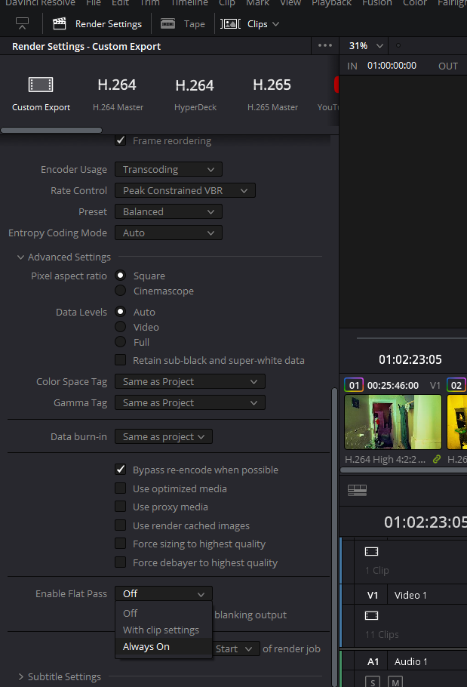Open the Rate Control dropdown
This screenshot has height=687, width=467.
185,190
